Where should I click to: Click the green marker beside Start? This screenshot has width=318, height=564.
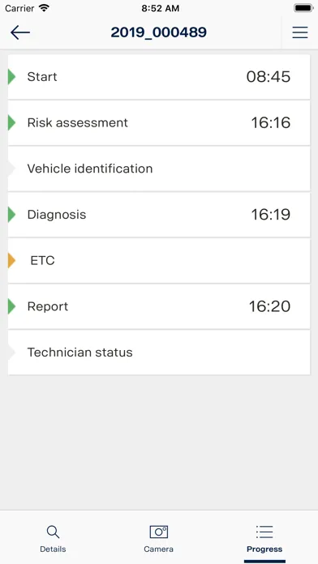point(11,77)
